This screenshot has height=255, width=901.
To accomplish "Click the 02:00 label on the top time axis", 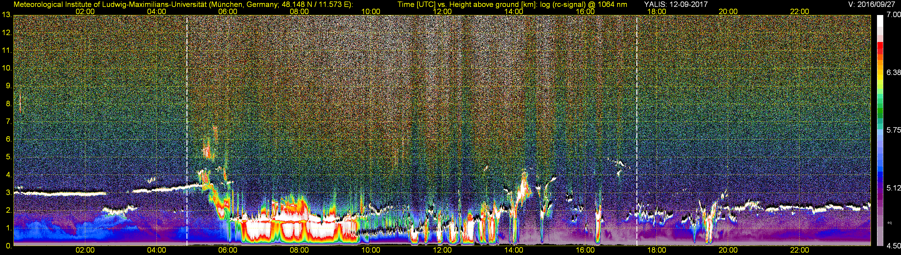I will [85, 11].
